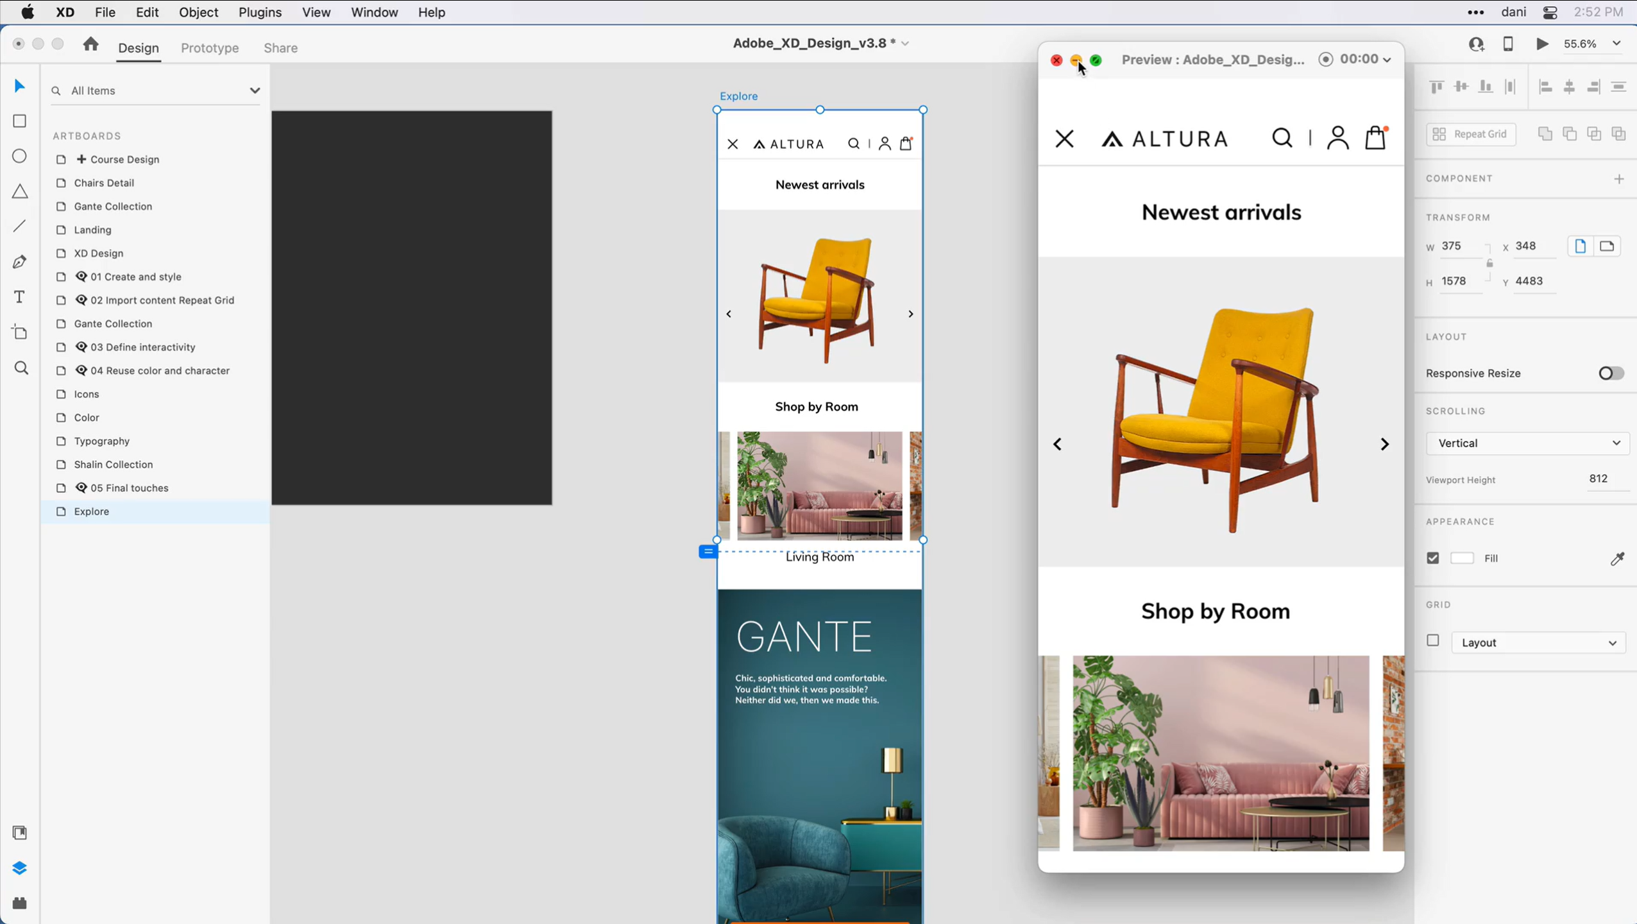The image size is (1637, 924).
Task: Click the Repeat Grid button
Action: point(1471,134)
